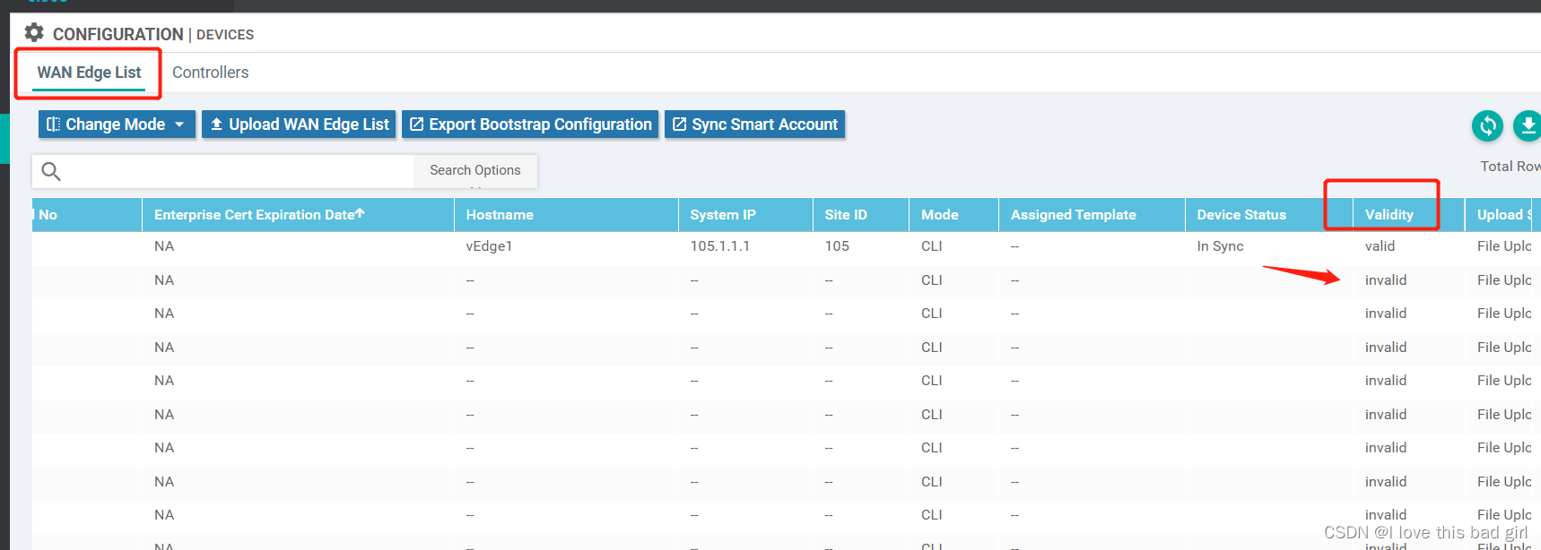
Task: Switch to the WAN Edge List tab
Action: (89, 73)
